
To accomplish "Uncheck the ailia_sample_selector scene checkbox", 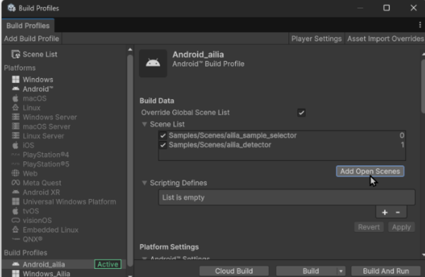I will click(163, 136).
